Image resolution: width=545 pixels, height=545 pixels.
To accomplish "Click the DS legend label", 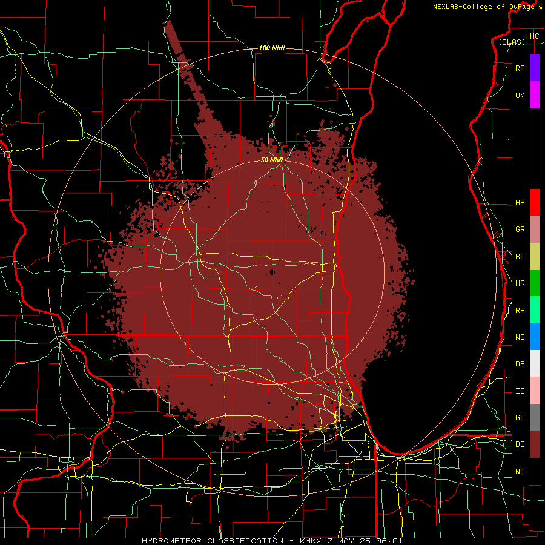I will coord(520,364).
